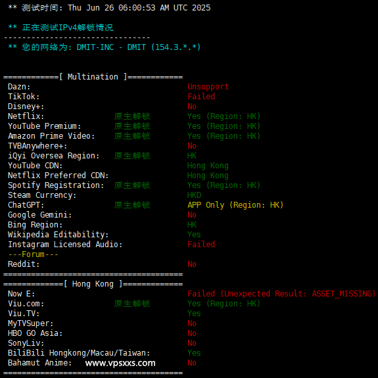378x378 pixels.
Task: Click TVBAnywhere+'s 'No' result
Action: tap(192, 146)
